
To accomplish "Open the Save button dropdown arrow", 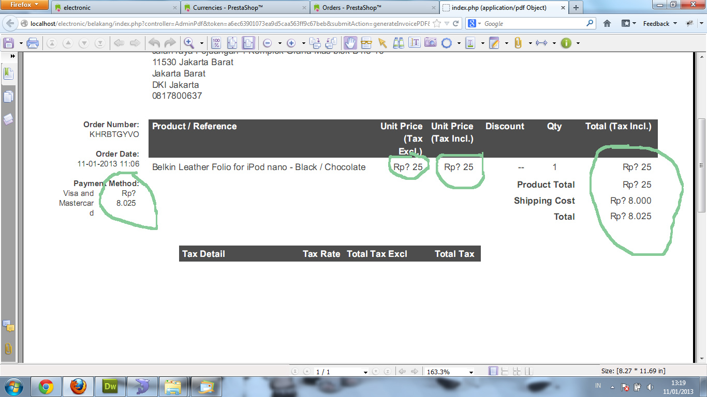I will pos(21,43).
